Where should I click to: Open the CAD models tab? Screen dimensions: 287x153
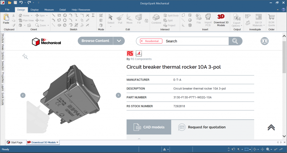click(149, 127)
